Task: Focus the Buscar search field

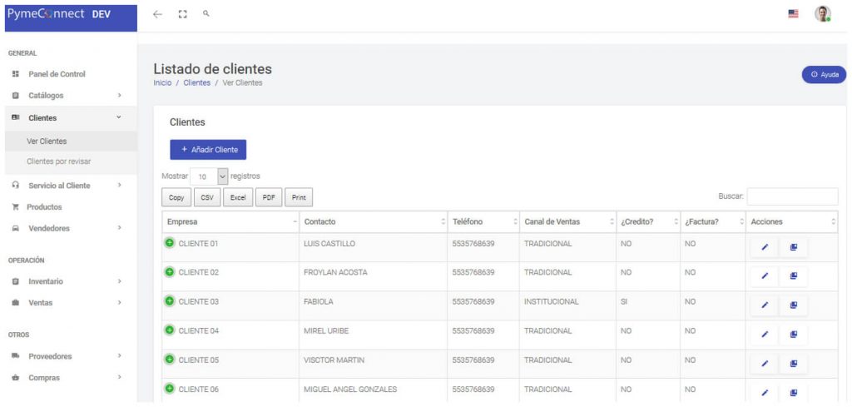Action: 793,196
